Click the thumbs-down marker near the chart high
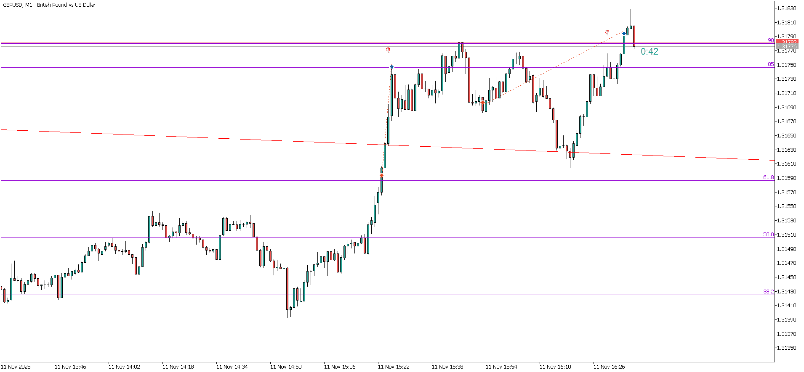This screenshot has width=804, height=372. coord(607,32)
